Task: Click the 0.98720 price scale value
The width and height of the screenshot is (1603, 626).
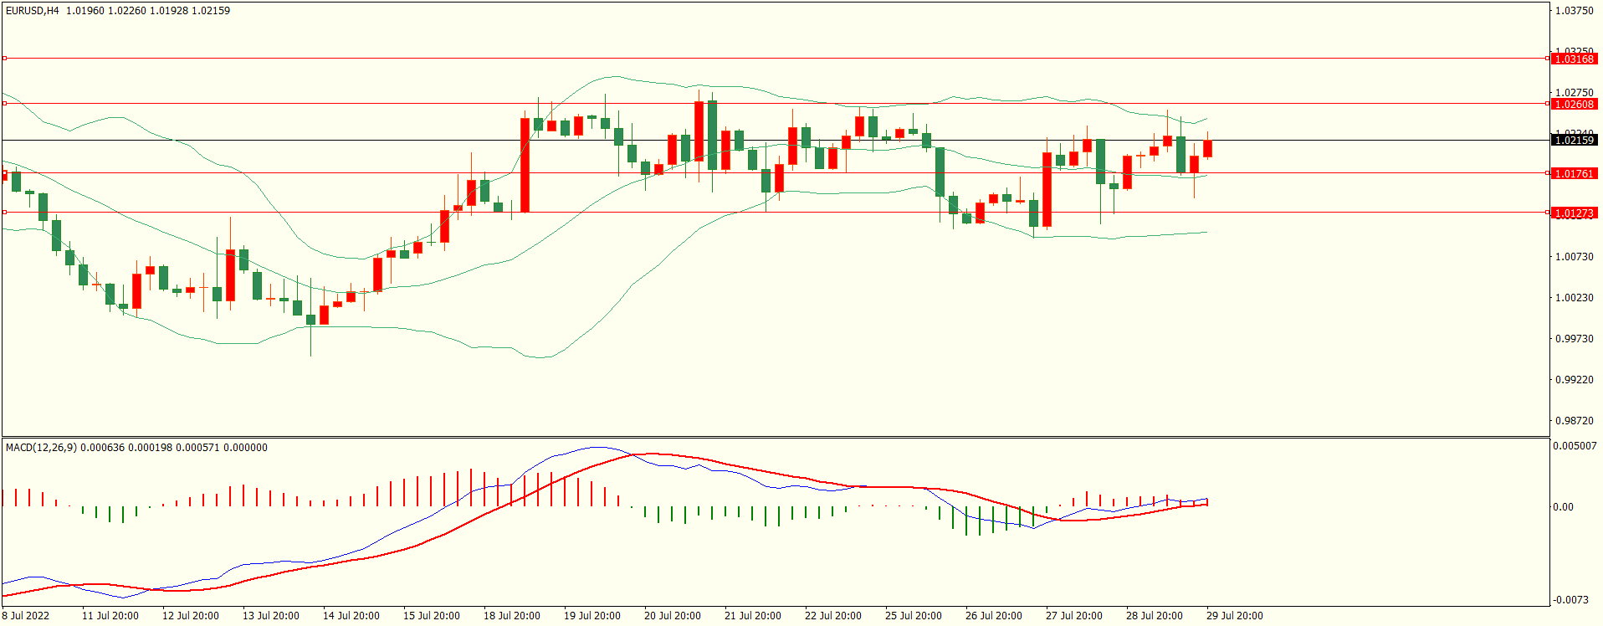Action: coord(1574,421)
